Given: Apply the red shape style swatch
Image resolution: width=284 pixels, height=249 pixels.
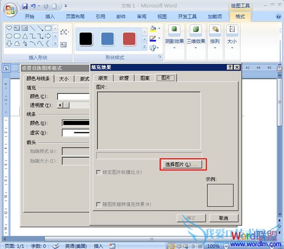Looking at the screenshot, I should click(129, 39).
